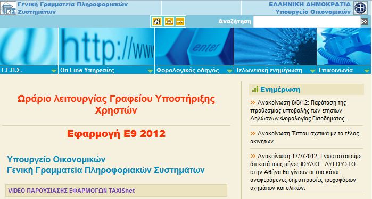Viewport: 372px width, 199px height.
Task: Open Ωράριο λειτουργίας Γραφείου Υποστήριξης Χρηστών link
Action: [116, 105]
